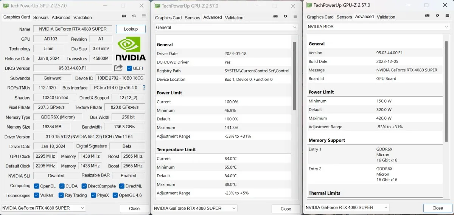Click the refresh icon in left window
The height and width of the screenshot is (215, 454).
(x=134, y=16)
